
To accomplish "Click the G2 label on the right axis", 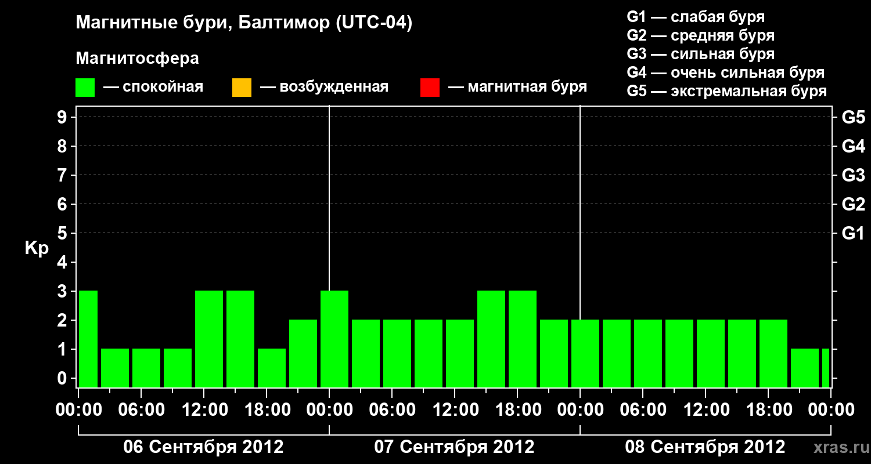I will click(x=853, y=204).
